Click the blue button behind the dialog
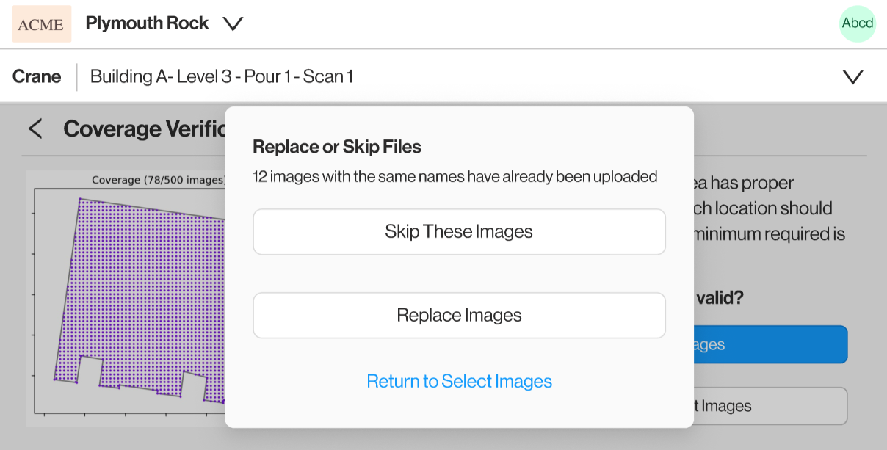The image size is (887, 450). click(770, 344)
